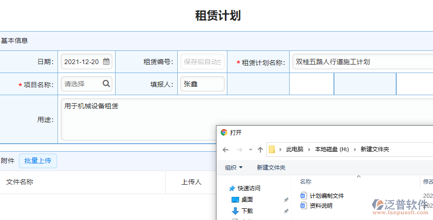Sort files by the 名称 column header

pyautogui.click(x=306, y=182)
